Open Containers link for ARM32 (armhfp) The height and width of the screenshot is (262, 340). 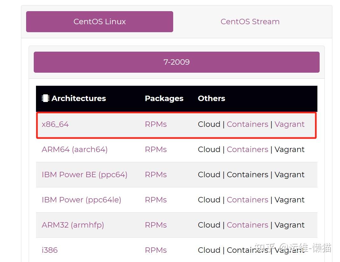click(247, 225)
